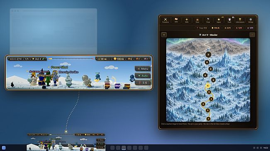This screenshot has height=151, width=270.
Task: Click the 108.6k gold coin counter in game strip
Action: click(119, 59)
